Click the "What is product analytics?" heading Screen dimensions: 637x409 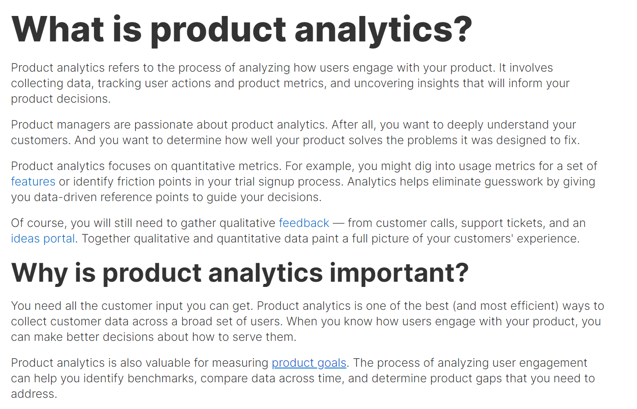click(242, 29)
